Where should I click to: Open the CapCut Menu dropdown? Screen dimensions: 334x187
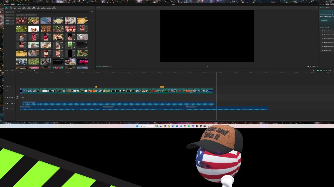13,4
